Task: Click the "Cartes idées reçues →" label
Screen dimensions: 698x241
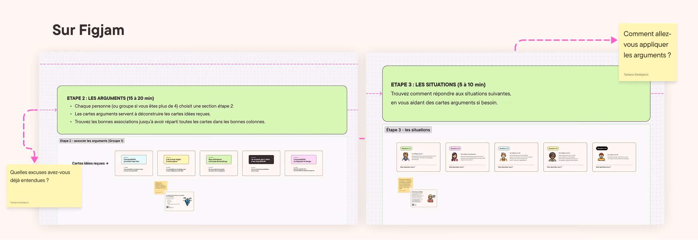Action: click(90, 163)
